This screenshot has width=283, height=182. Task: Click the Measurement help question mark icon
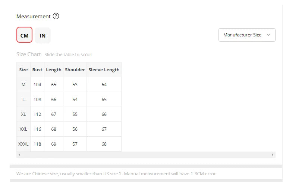point(56,16)
